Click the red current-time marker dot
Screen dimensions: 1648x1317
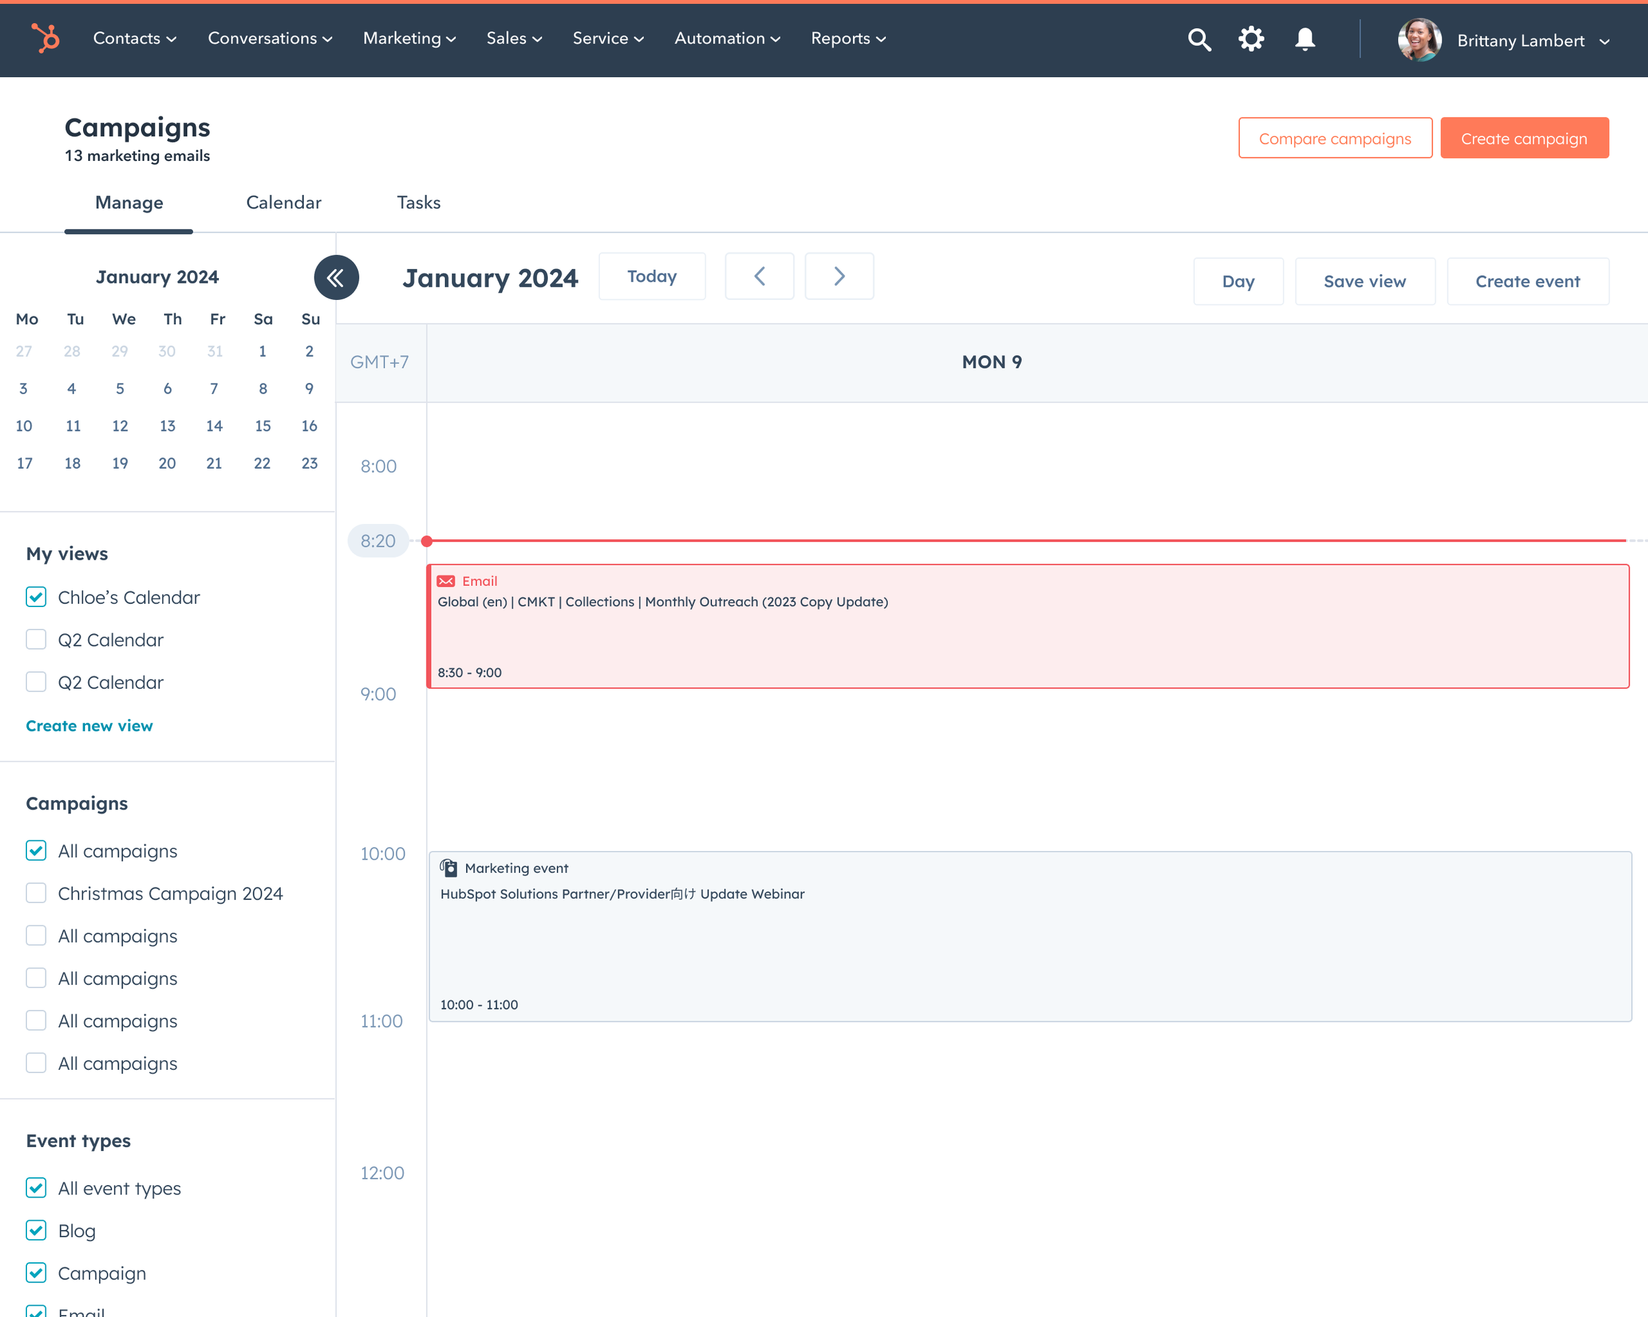click(x=427, y=541)
